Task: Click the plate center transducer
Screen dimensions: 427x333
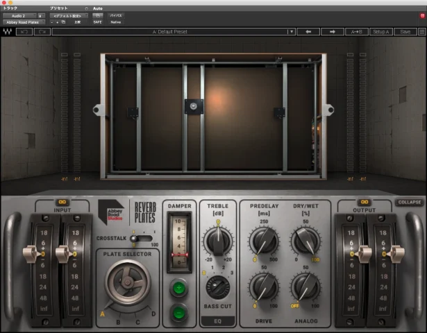Action: coord(194,106)
